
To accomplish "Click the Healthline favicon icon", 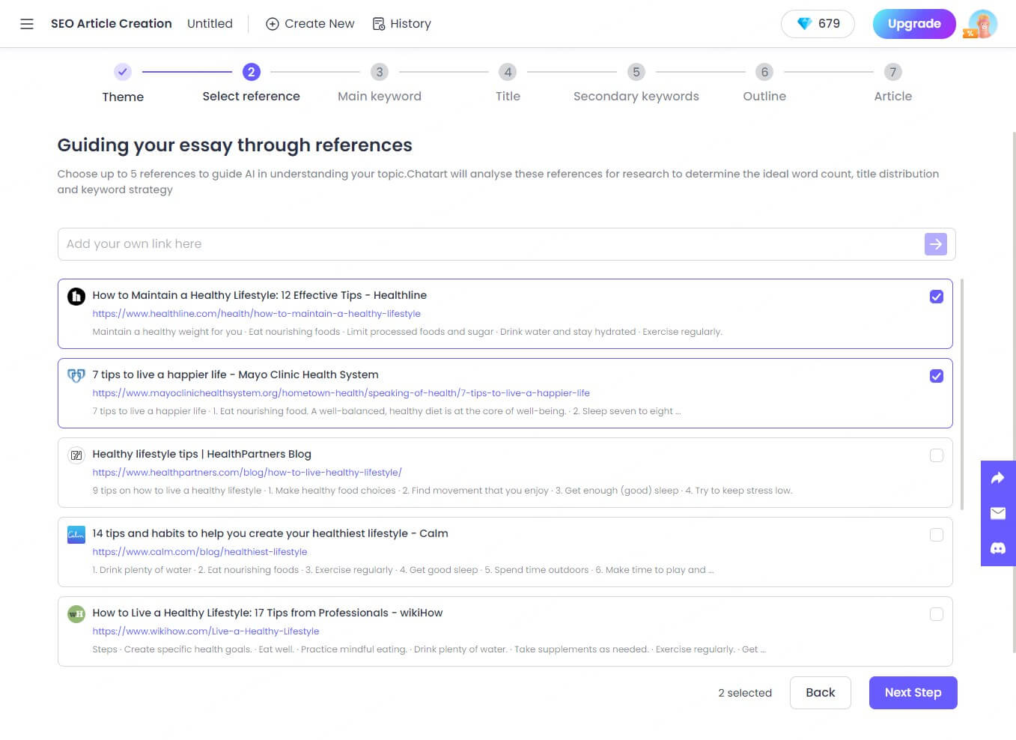I will [76, 297].
